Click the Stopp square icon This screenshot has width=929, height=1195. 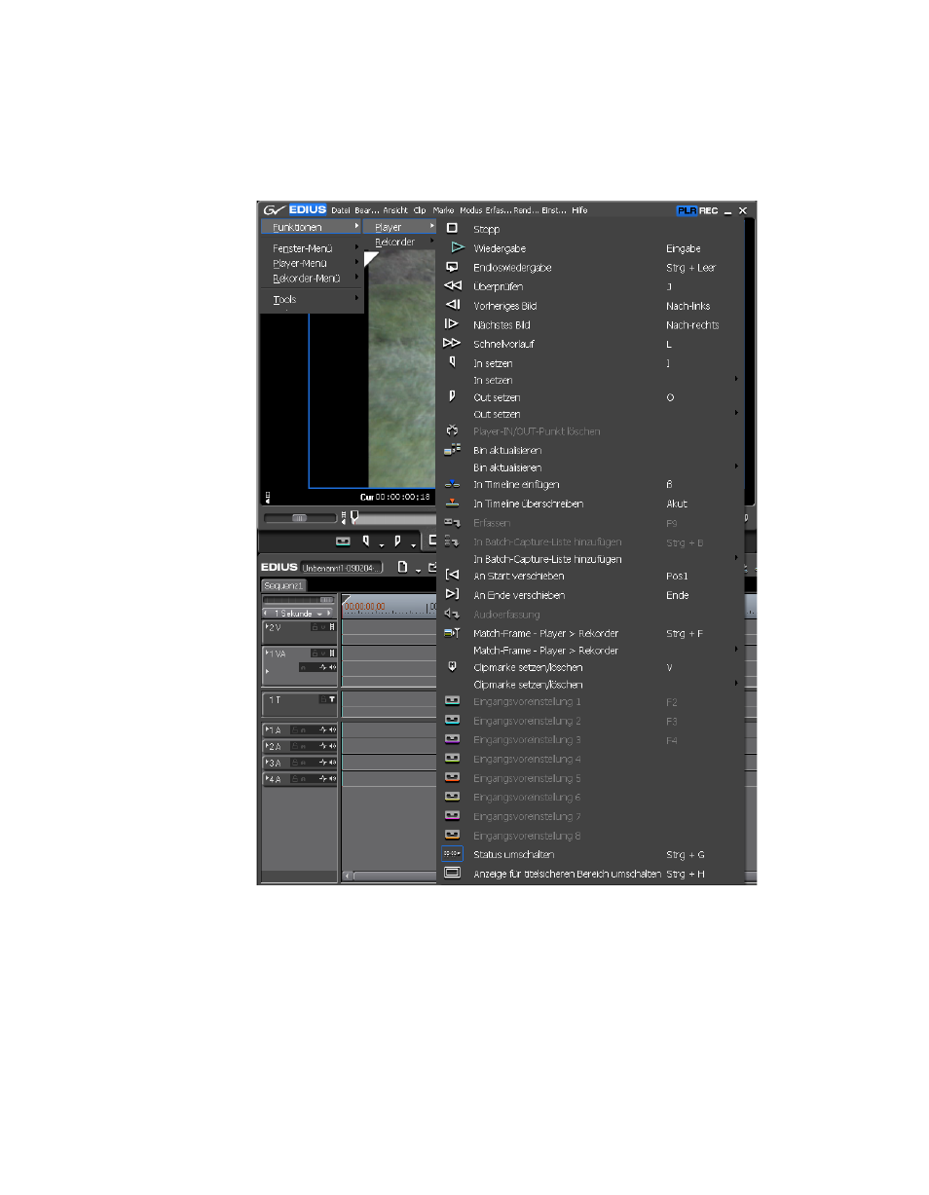[x=452, y=229]
